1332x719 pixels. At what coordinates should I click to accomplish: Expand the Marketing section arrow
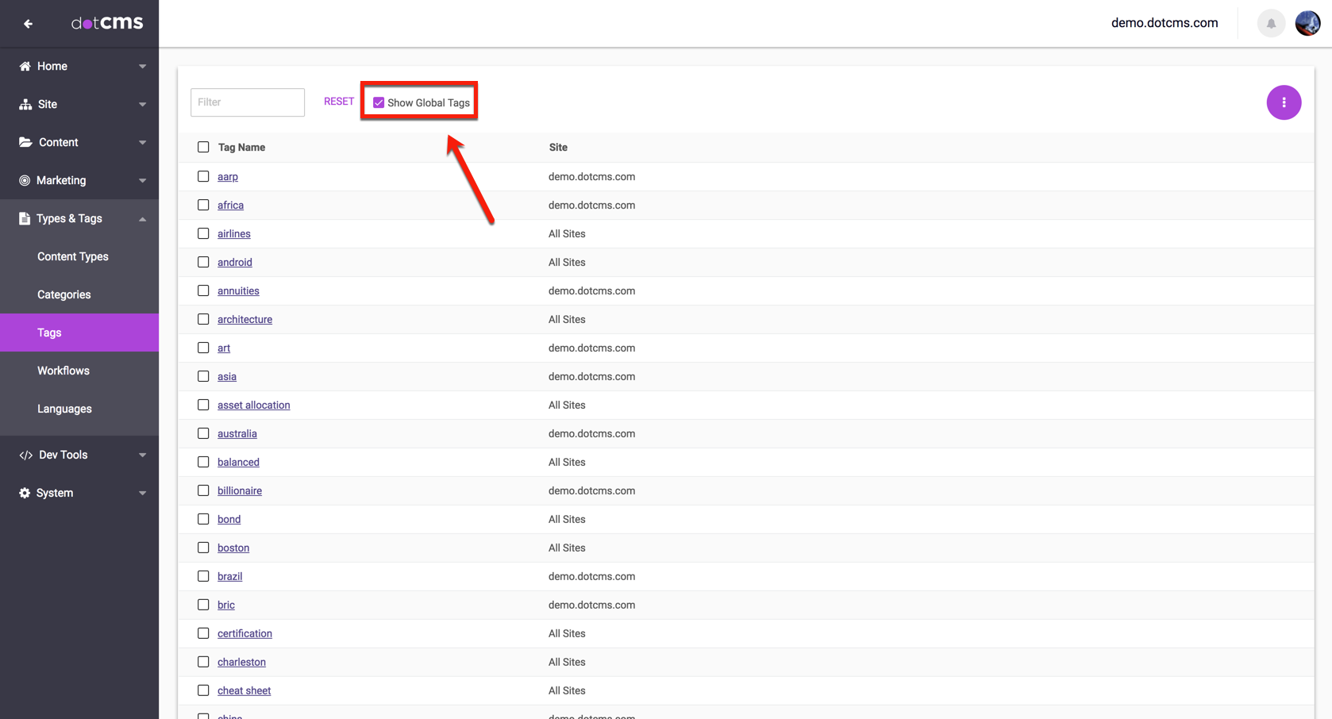142,181
